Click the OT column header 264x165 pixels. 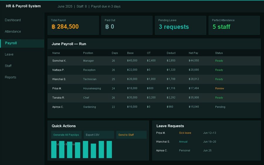point(149,53)
